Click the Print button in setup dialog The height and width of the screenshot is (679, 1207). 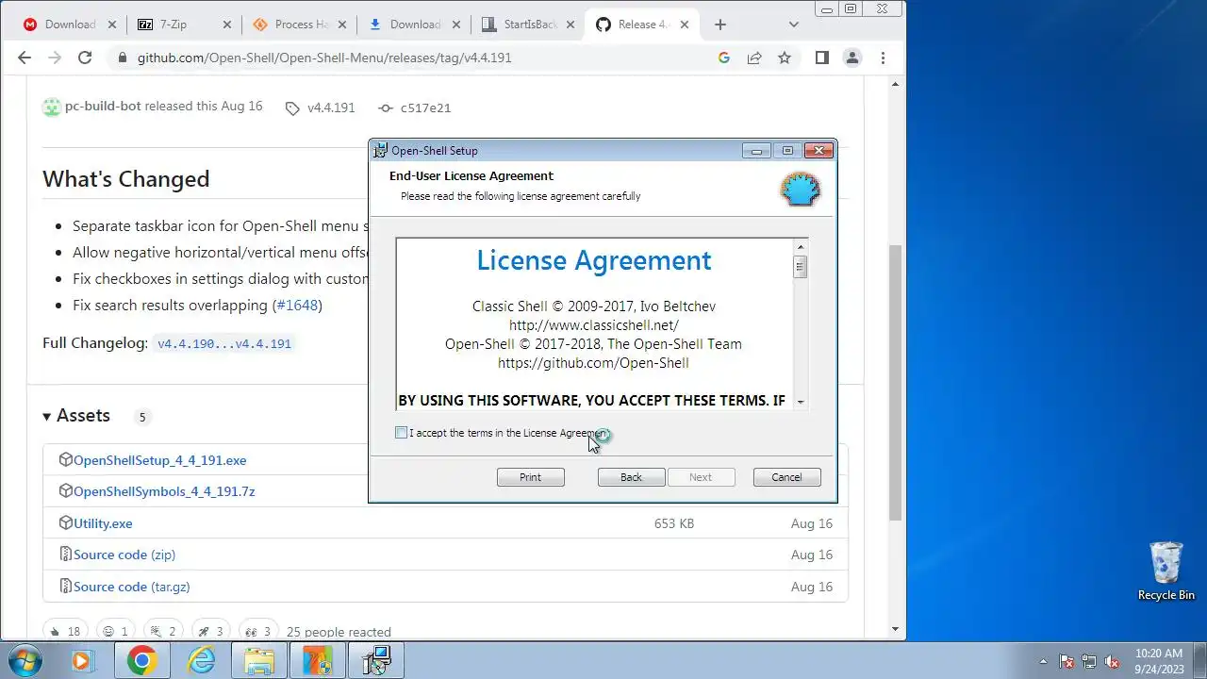click(x=530, y=477)
